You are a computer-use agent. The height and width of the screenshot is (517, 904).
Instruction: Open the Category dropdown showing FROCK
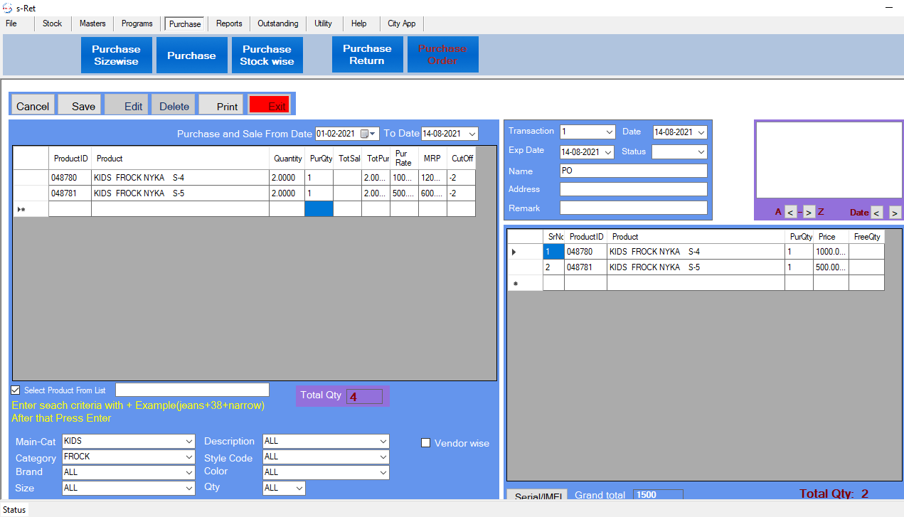[x=188, y=457]
